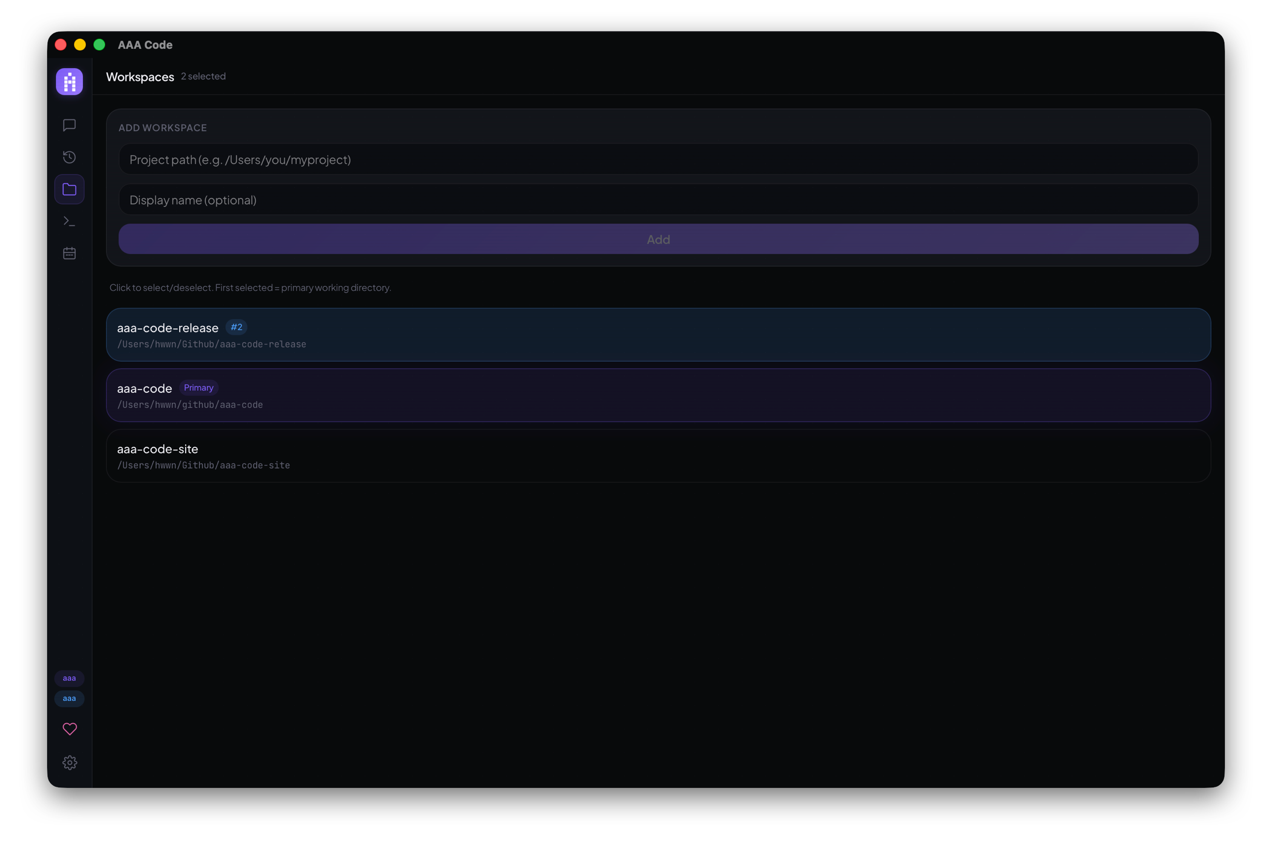The image size is (1272, 851).
Task: Click the 'Click to select/deselect' hint text
Action: coord(250,288)
